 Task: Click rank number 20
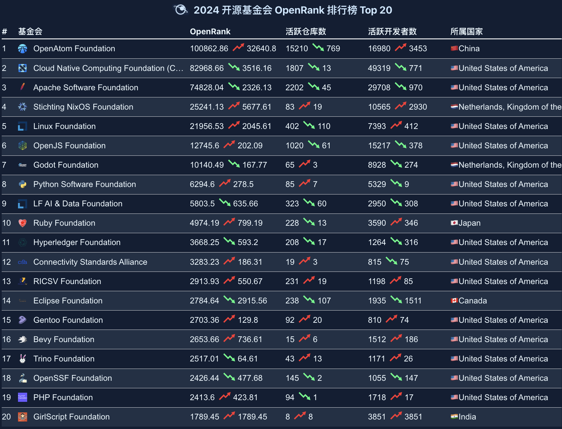tap(6, 417)
